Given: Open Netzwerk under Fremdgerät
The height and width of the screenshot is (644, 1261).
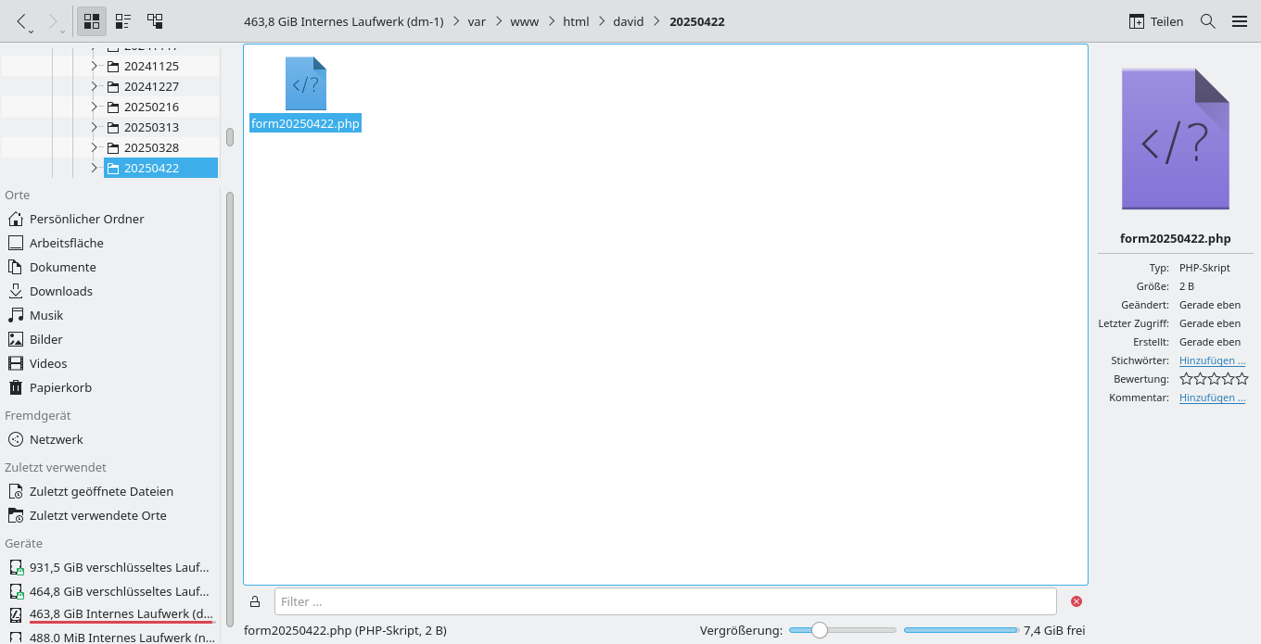Looking at the screenshot, I should [x=56, y=439].
